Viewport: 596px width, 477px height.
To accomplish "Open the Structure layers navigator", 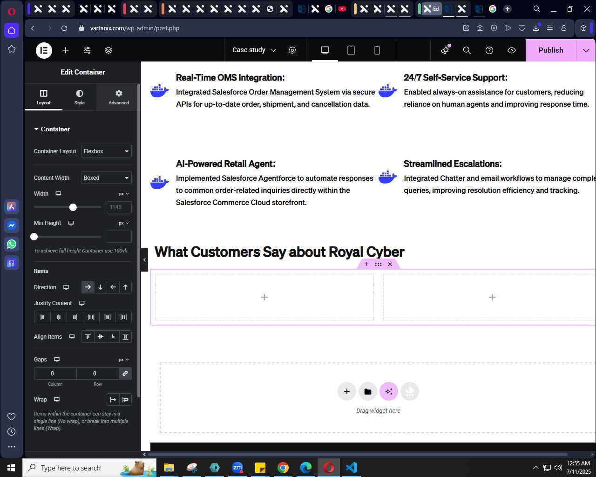I will click(108, 50).
